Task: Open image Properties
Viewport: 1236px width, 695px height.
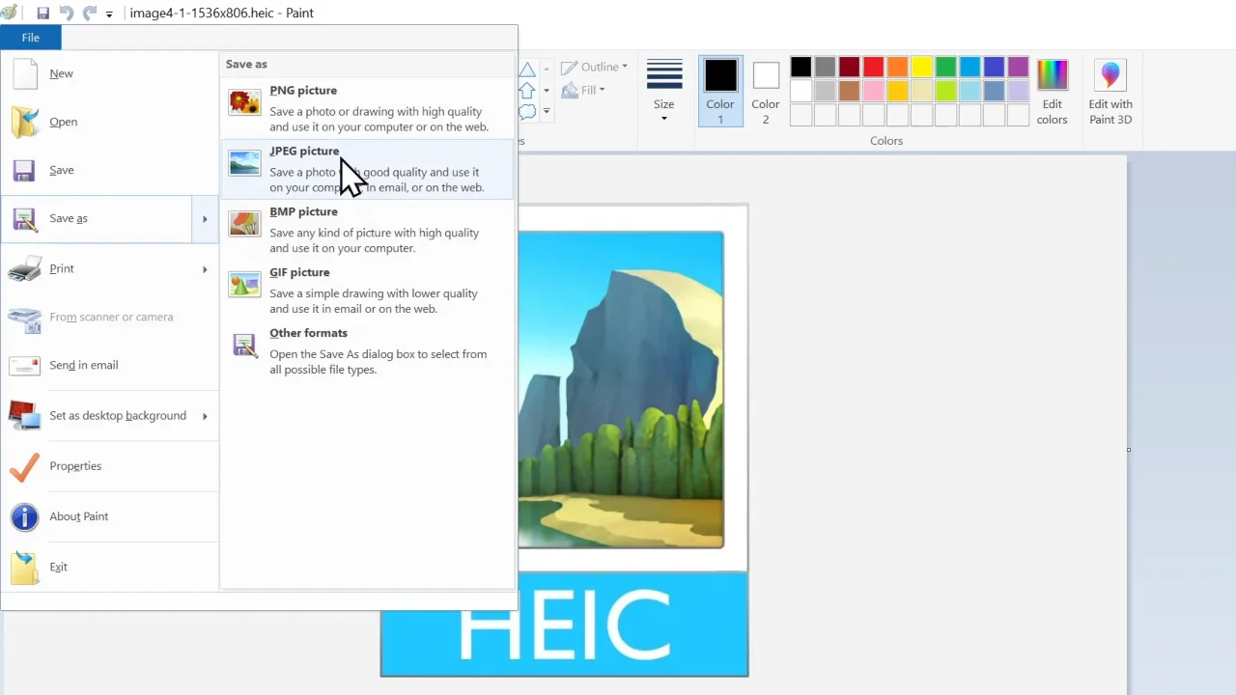Action: click(x=109, y=466)
